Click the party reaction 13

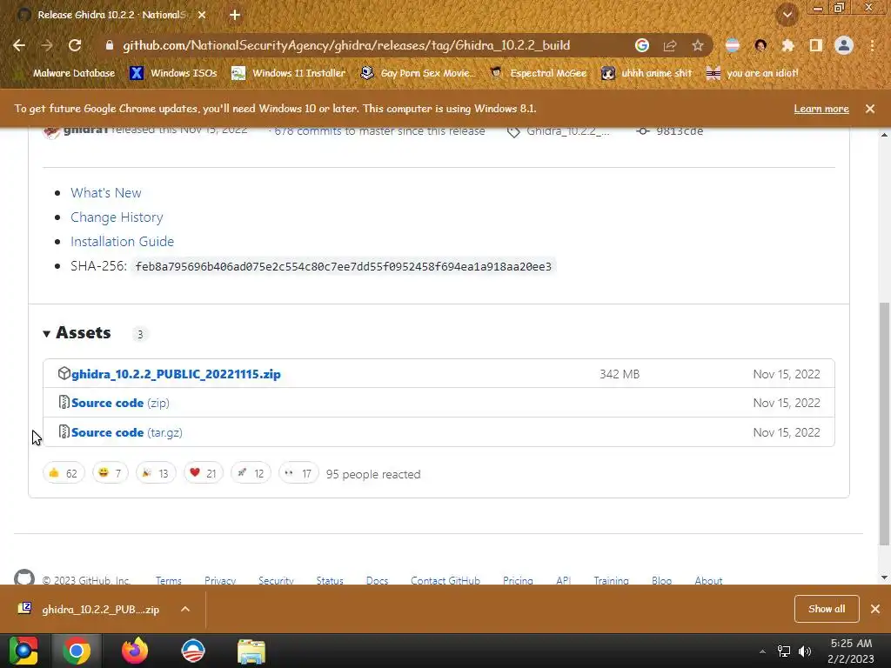[156, 473]
